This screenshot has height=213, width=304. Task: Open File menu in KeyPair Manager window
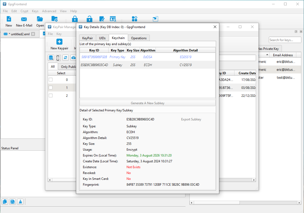(50, 34)
